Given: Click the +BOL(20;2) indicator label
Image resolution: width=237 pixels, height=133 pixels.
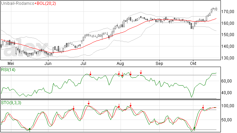Looking at the screenshot, I should click(45, 3).
